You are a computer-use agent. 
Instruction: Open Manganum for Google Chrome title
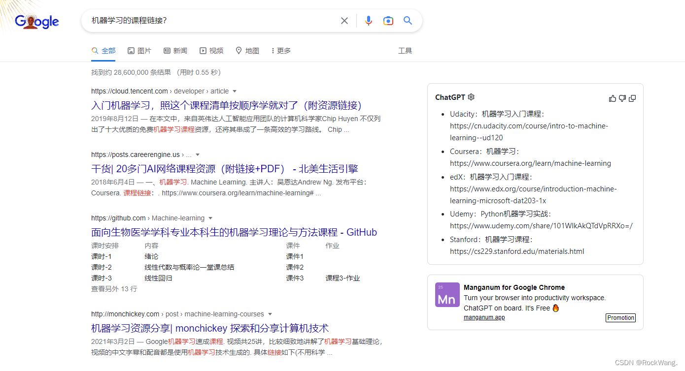pos(514,287)
